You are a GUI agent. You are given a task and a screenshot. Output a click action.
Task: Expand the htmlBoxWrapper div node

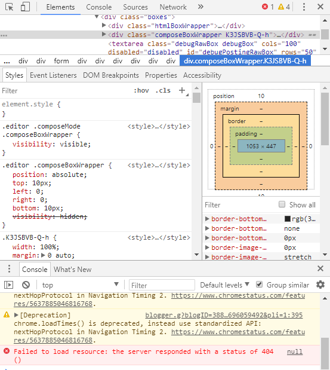click(x=104, y=25)
